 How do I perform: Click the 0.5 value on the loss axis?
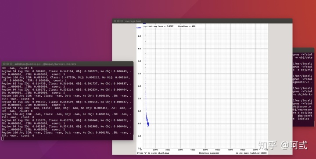click(x=139, y=136)
